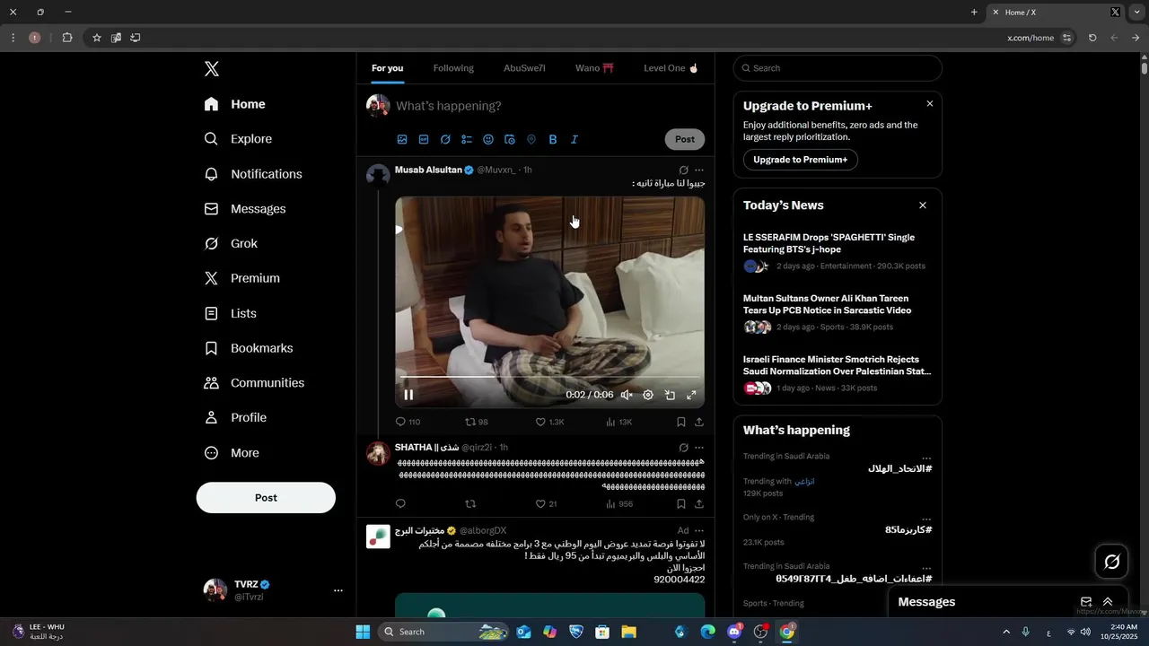Reply to SHATHA's post
Image resolution: width=1149 pixels, height=646 pixels.
pyautogui.click(x=401, y=504)
